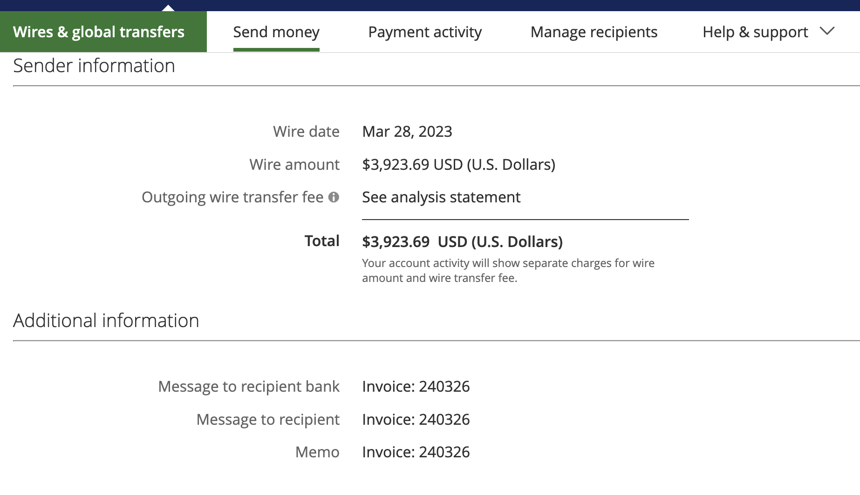Go to the Manage recipients tab

[x=594, y=32]
